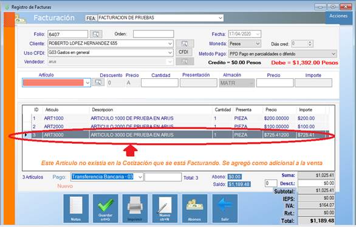Click the Descripcion column header
356x227 pixels.
[151, 110]
